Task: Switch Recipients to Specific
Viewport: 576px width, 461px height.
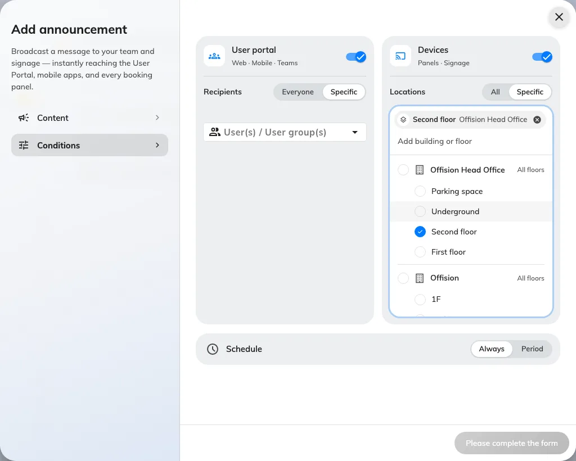Action: tap(344, 92)
